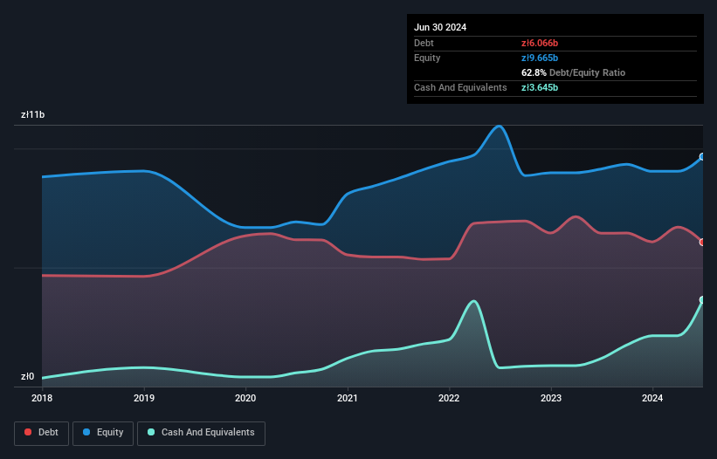Click the 2019 x-axis label
The width and height of the screenshot is (717, 459).
[144, 398]
